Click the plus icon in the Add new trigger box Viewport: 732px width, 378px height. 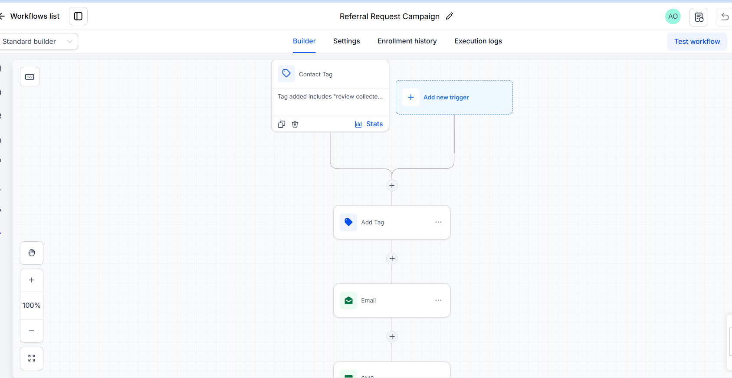click(411, 97)
